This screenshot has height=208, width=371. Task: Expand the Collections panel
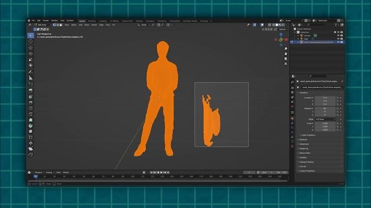(x=304, y=144)
